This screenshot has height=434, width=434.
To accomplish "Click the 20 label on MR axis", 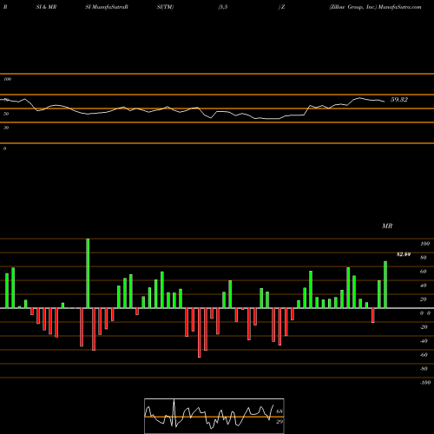I will (424, 299).
